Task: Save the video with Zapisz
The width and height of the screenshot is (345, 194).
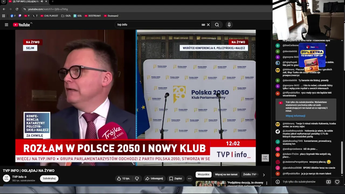Action: coord(175,178)
